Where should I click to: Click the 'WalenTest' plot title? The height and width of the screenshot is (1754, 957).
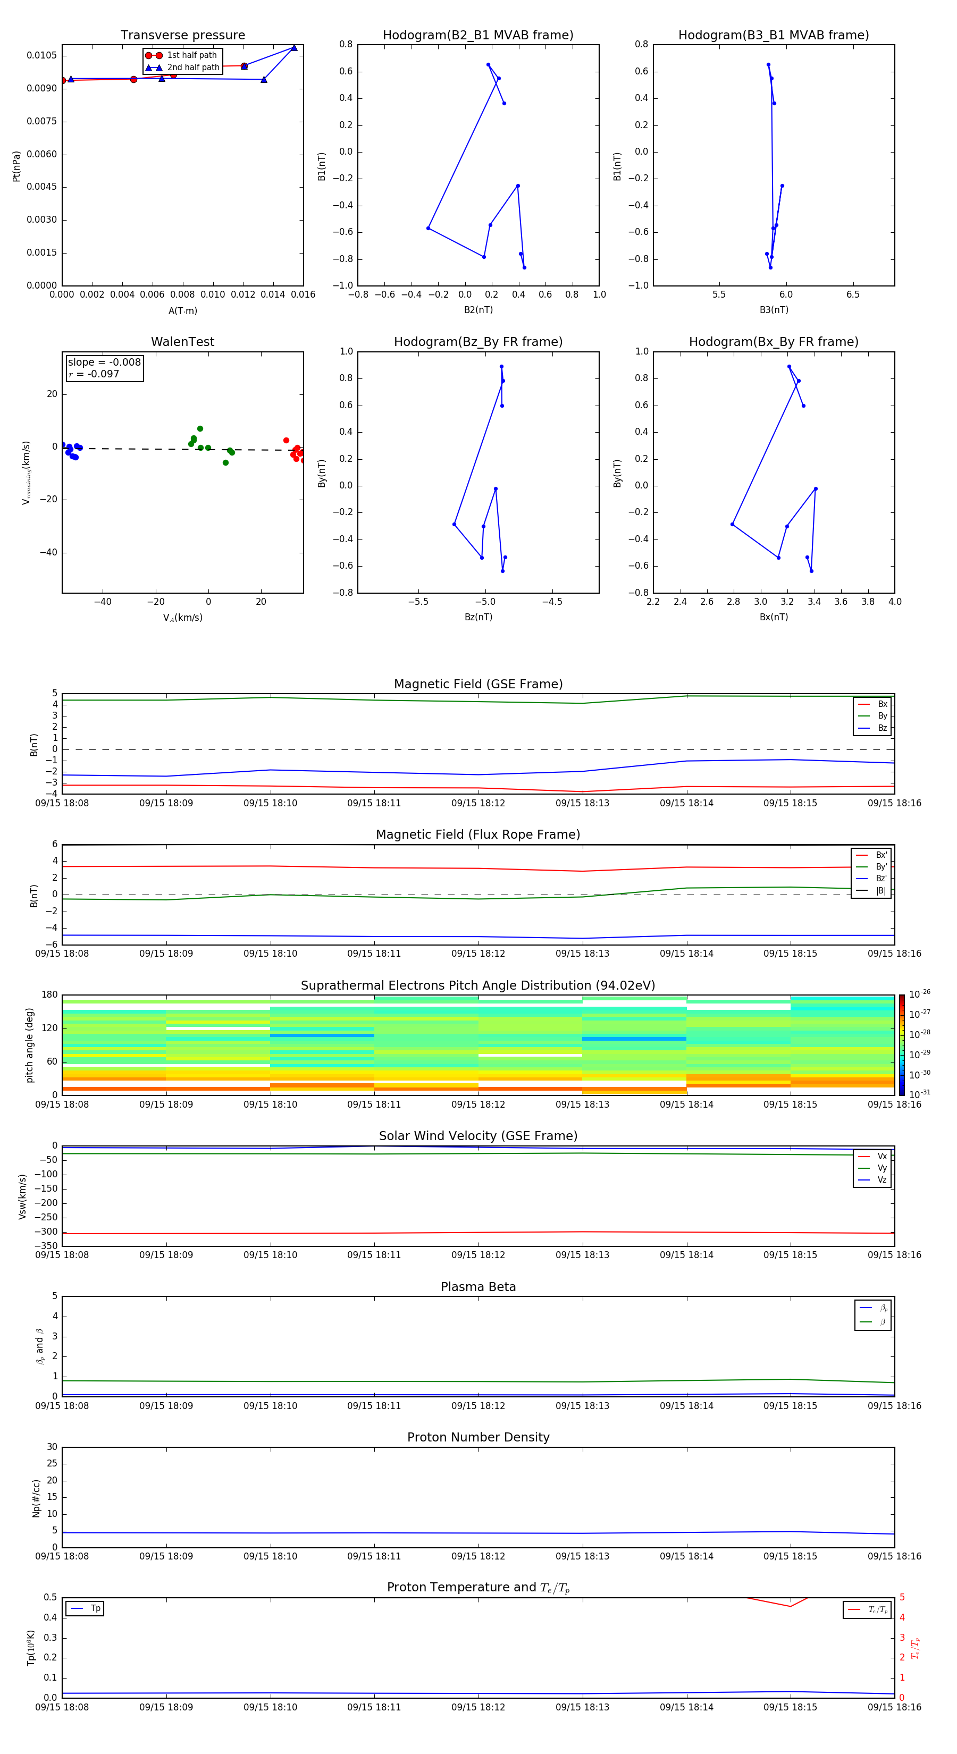[x=182, y=342]
